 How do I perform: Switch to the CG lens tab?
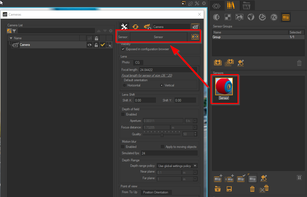pyautogui.click(x=138, y=63)
